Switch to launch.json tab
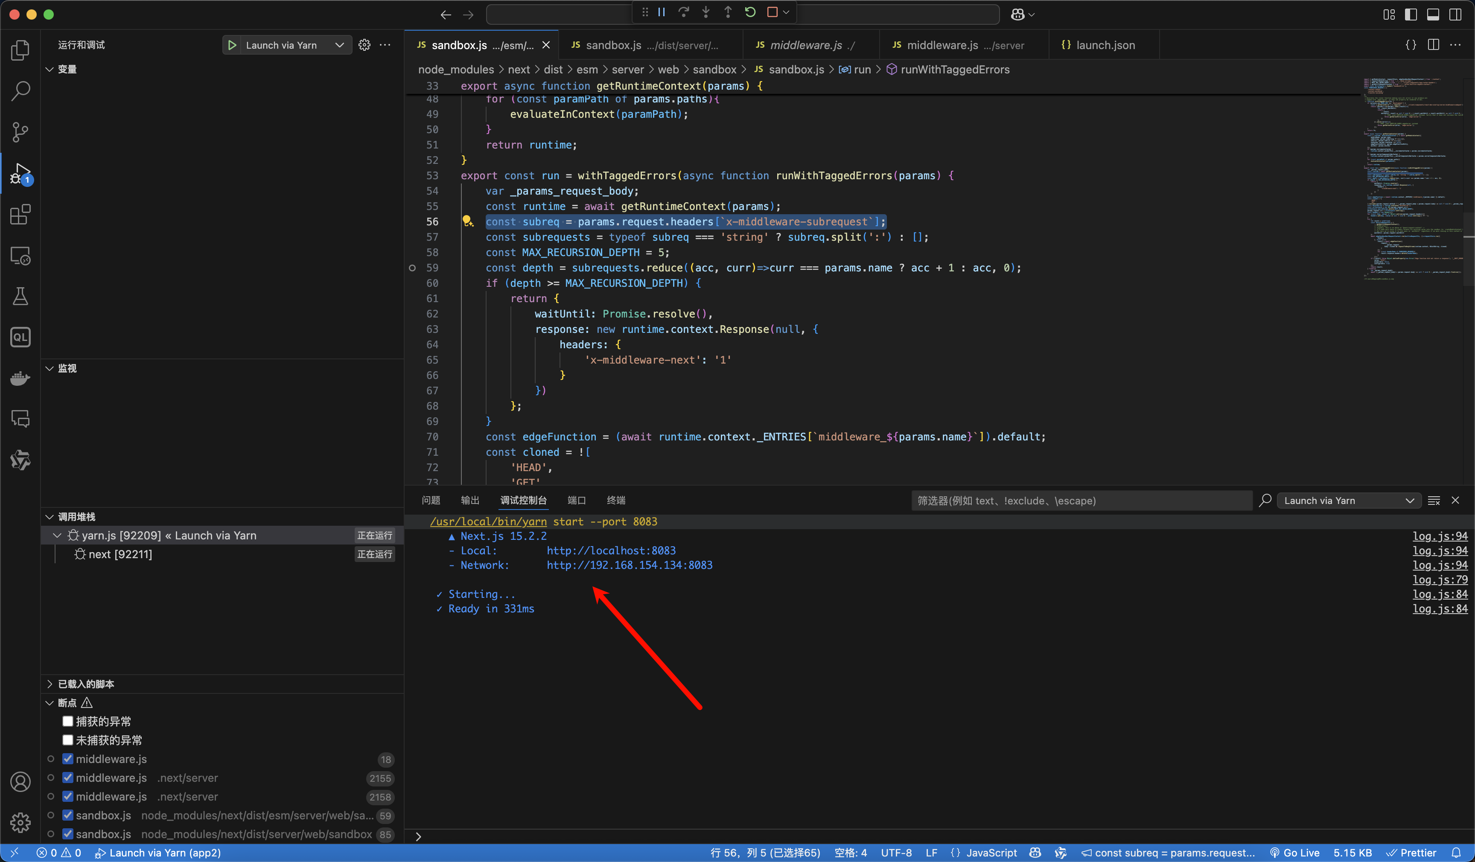This screenshot has width=1475, height=862. 1104,45
